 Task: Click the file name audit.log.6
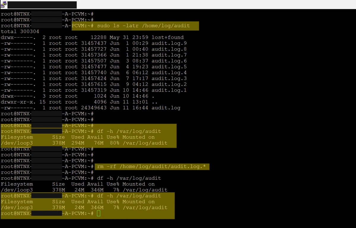(x=169, y=61)
